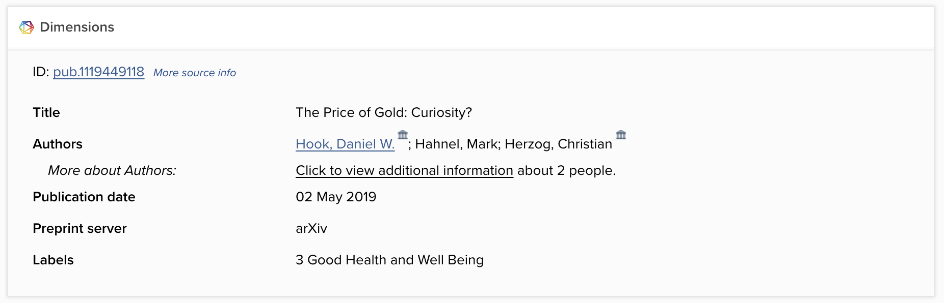The width and height of the screenshot is (944, 303).
Task: Click the Authors field label
Action: pos(58,144)
